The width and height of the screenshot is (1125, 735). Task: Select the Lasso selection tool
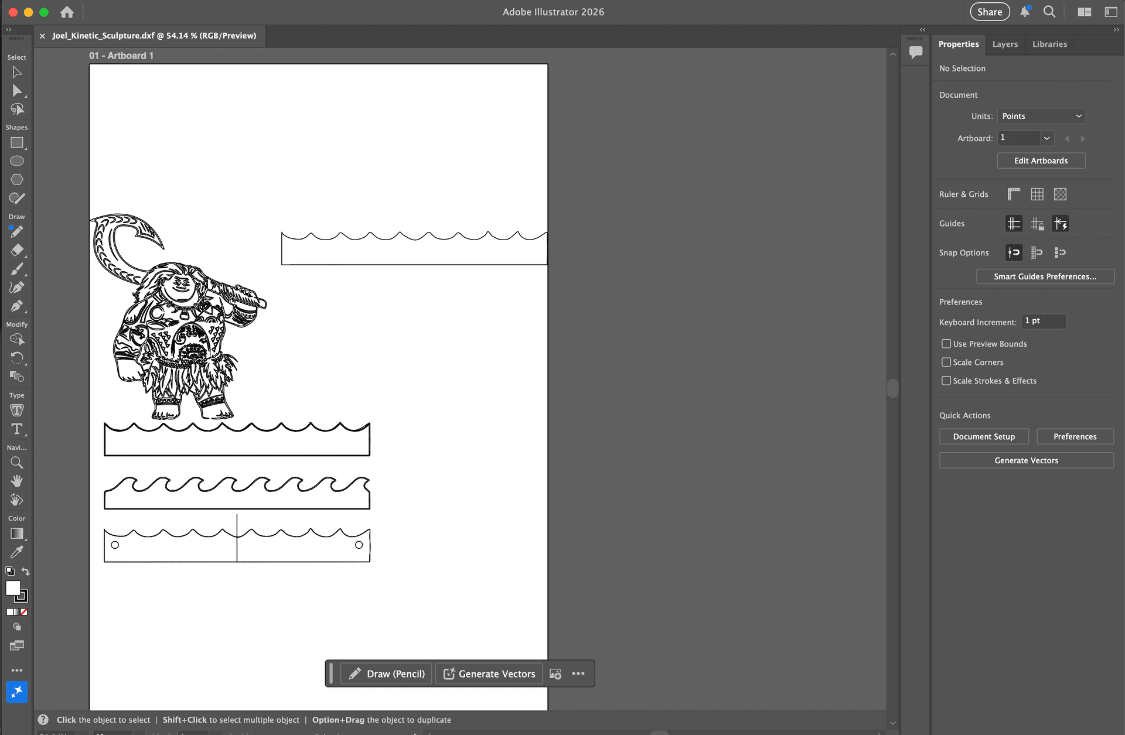[x=17, y=110]
